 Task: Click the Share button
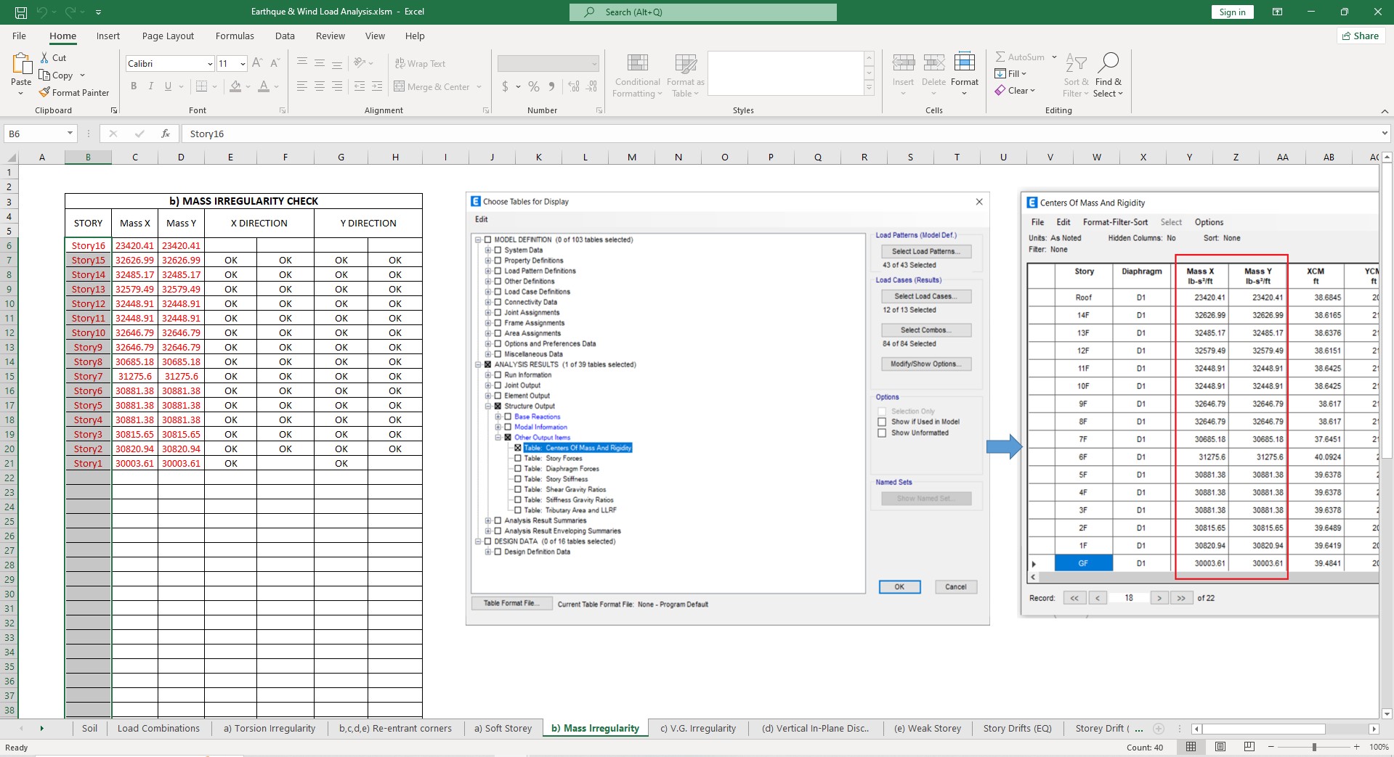click(1361, 36)
